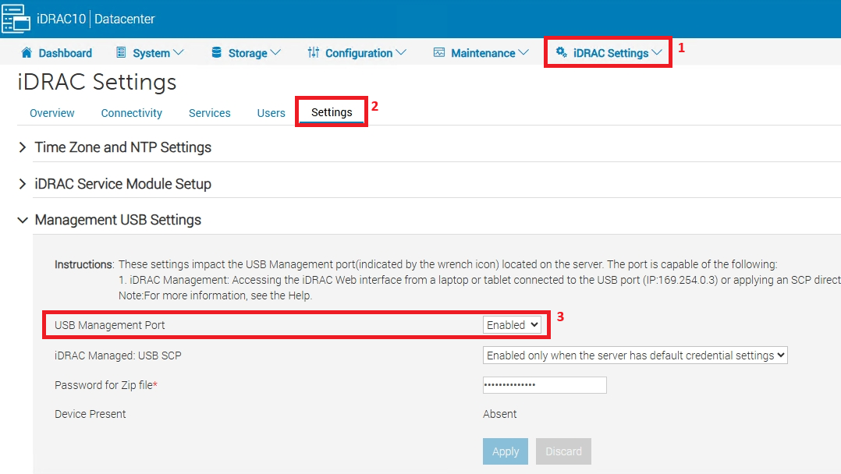Switch to the Services tab
841x474 pixels.
point(210,113)
